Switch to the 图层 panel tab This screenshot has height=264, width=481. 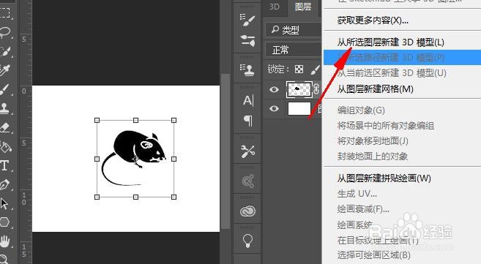point(303,7)
